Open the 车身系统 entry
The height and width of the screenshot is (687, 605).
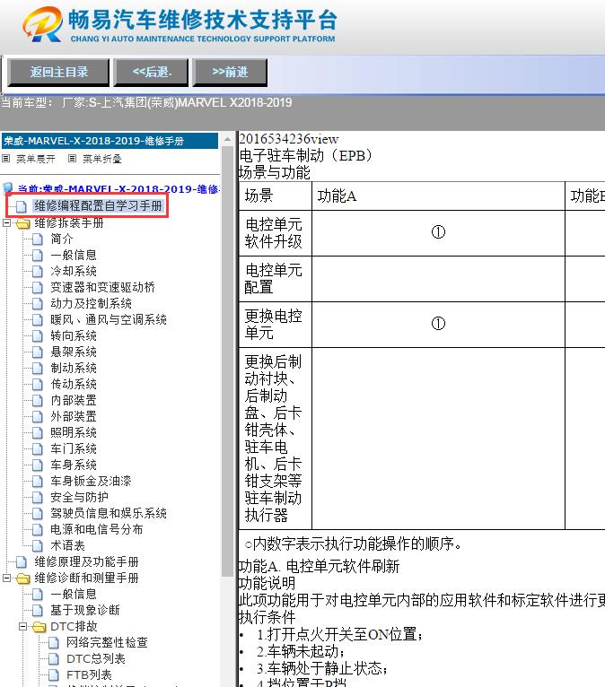(x=74, y=465)
